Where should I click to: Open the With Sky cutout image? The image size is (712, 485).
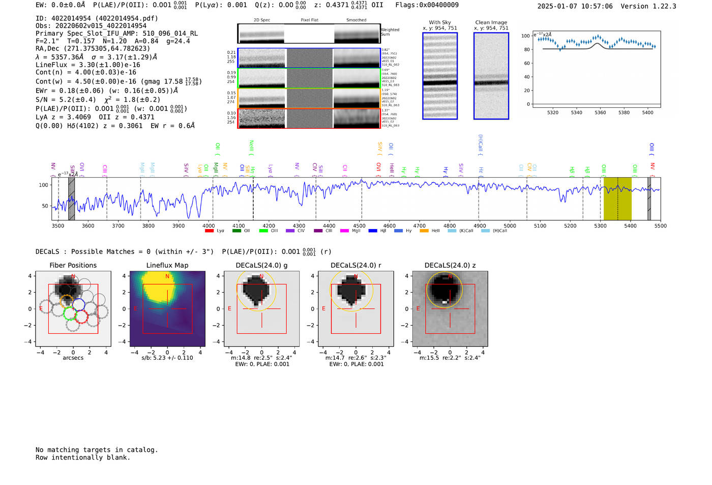[440, 76]
